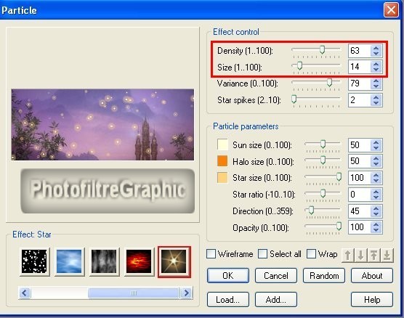404x318 pixels.
Task: Select the Star effect thumbnail
Action: click(x=174, y=262)
